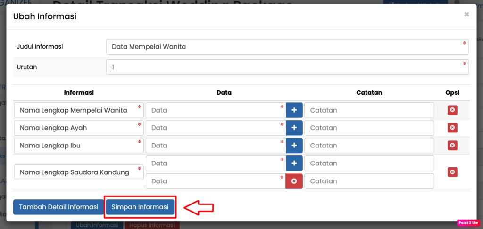Save with the Simpan Informasi button

point(140,207)
